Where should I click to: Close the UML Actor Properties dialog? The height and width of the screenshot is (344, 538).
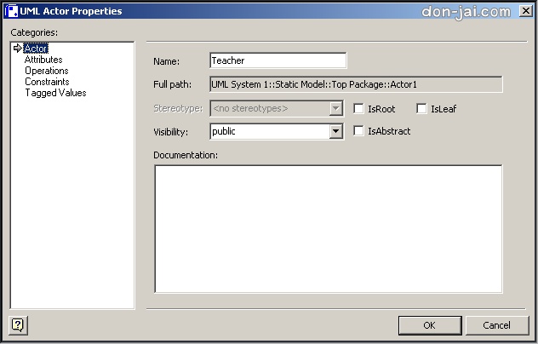click(x=525, y=11)
